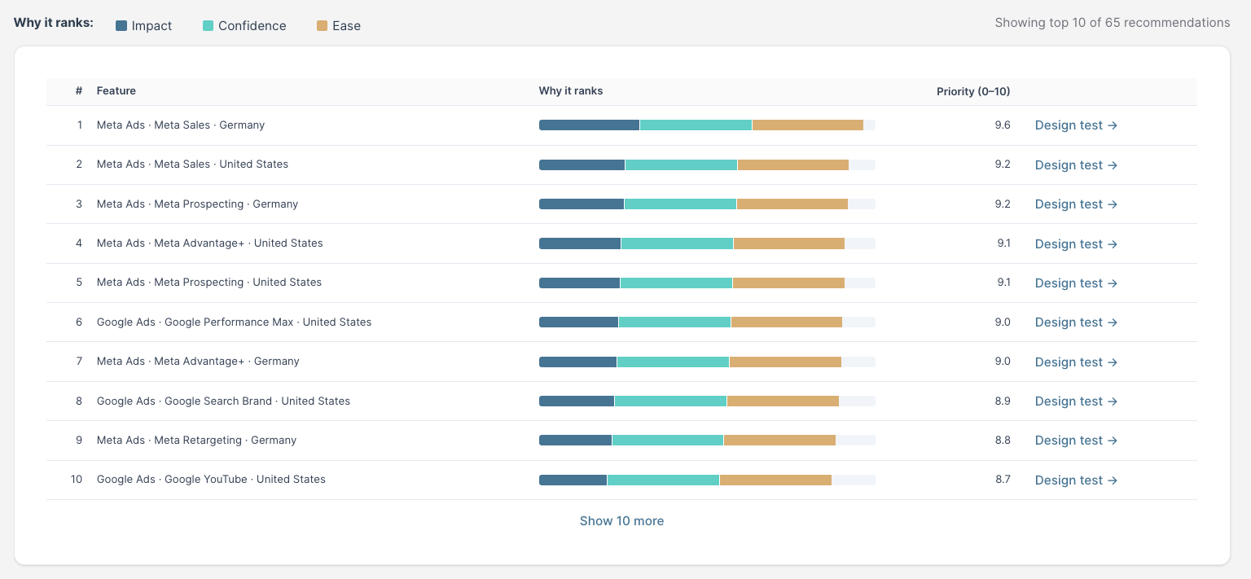1251x579 pixels.
Task: Click the 8.8 priority score
Action: [x=1003, y=441]
